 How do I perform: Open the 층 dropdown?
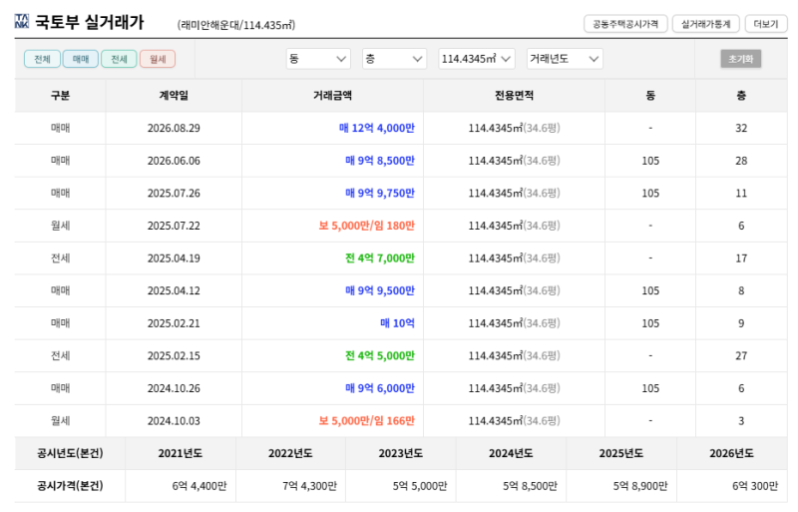tap(394, 59)
